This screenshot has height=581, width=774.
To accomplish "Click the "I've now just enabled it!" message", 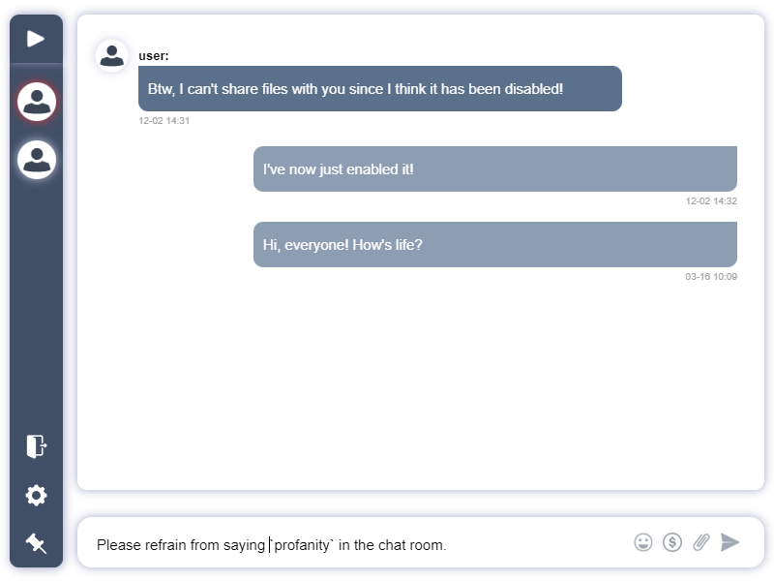I will click(494, 168).
